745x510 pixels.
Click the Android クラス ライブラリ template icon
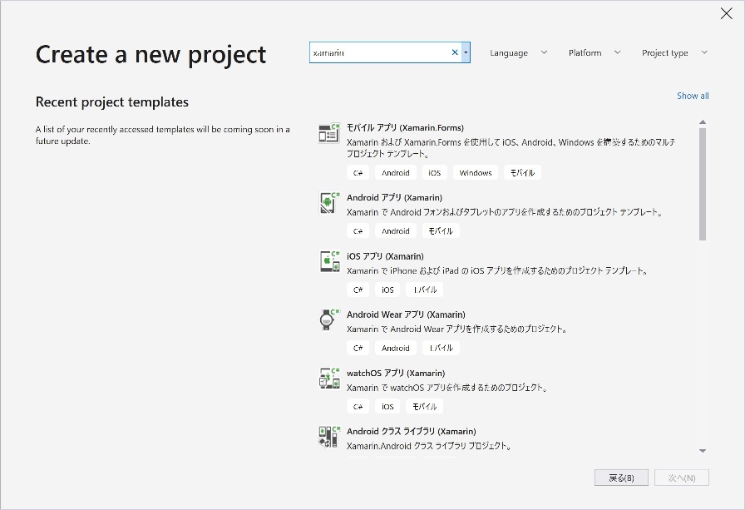[x=329, y=436]
